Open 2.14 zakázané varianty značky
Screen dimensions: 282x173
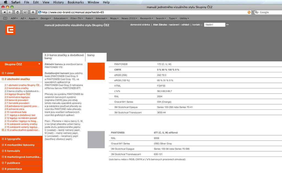tap(21, 124)
